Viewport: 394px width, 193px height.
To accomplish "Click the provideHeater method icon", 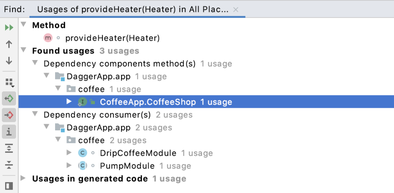I will [x=48, y=38].
